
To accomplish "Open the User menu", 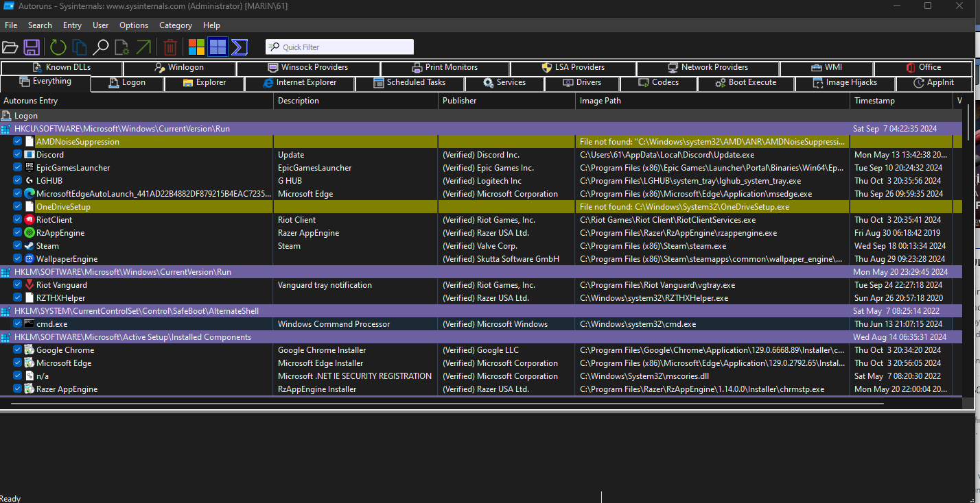I will click(x=101, y=25).
